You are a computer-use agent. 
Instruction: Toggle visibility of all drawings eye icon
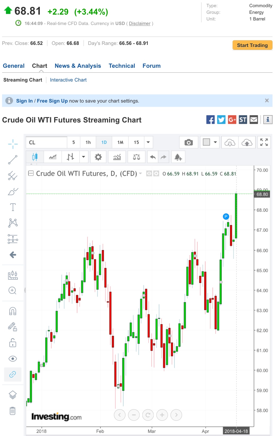pos(13,359)
